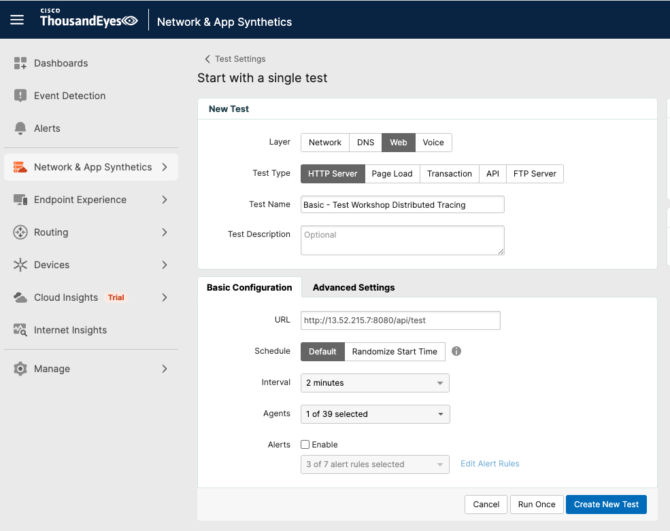Click the Manage gear icon
Viewport: 670px width, 531px height.
[20, 369]
